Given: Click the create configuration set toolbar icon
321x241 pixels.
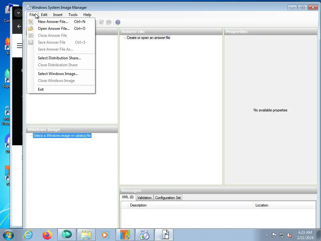Looking at the screenshot, I should coord(109,22).
